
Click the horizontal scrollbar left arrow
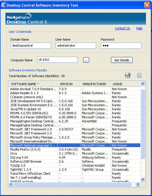[x=11, y=184]
